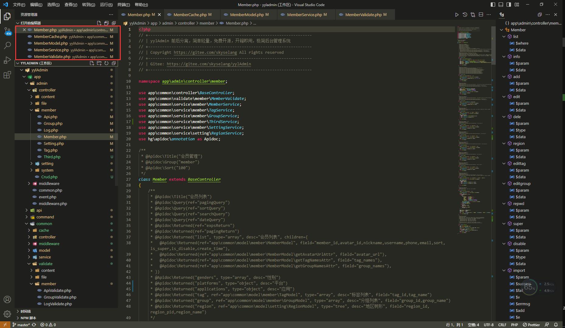Expand the middleware folder under admin

(49, 183)
